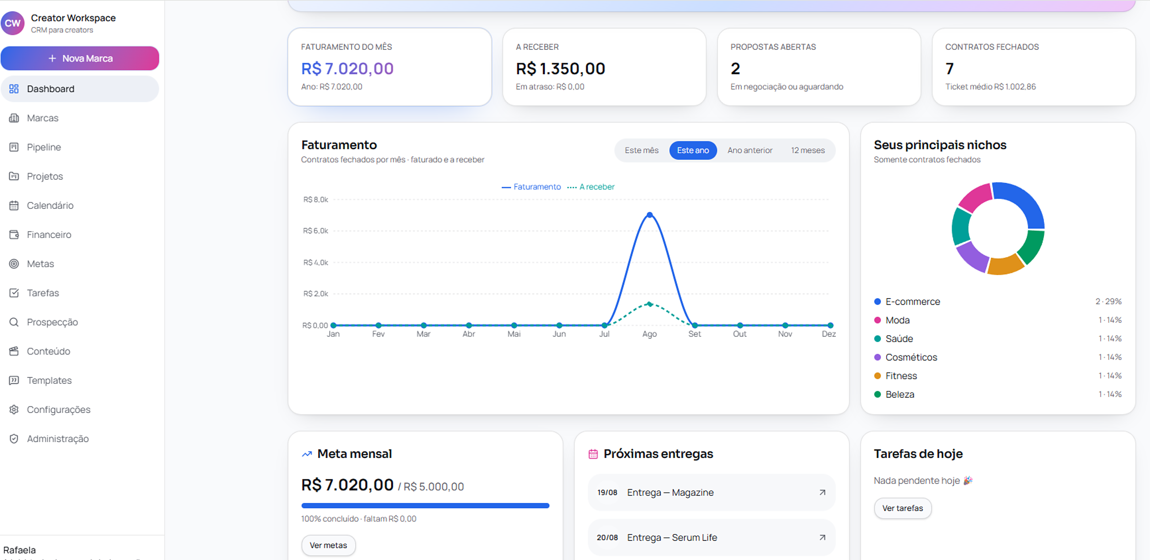
Task: Select the Este ano chart filter
Action: click(x=693, y=150)
